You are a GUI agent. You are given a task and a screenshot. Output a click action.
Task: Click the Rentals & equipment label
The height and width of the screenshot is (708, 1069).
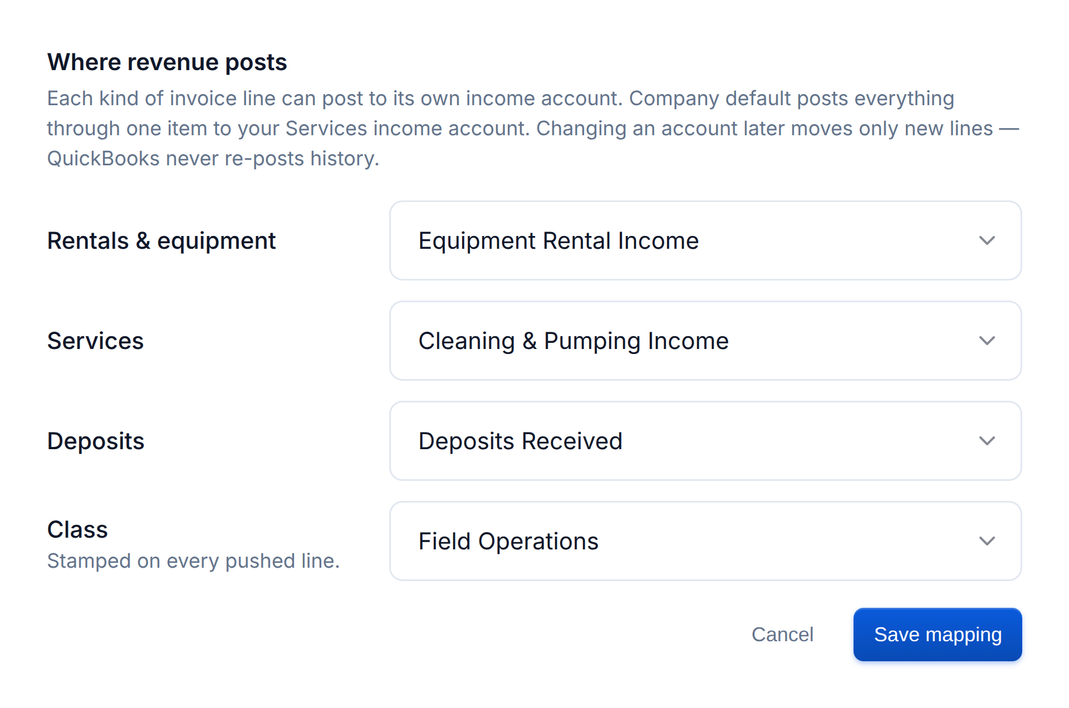[161, 241]
